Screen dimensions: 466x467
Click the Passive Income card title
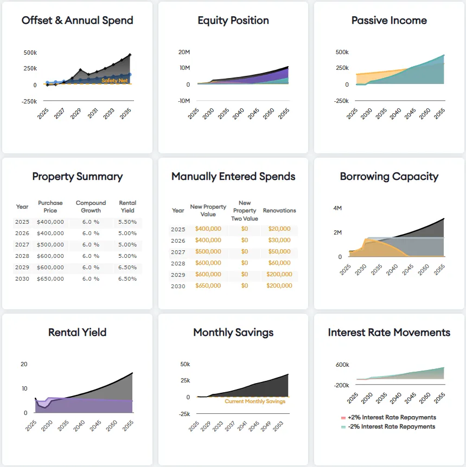(389, 21)
